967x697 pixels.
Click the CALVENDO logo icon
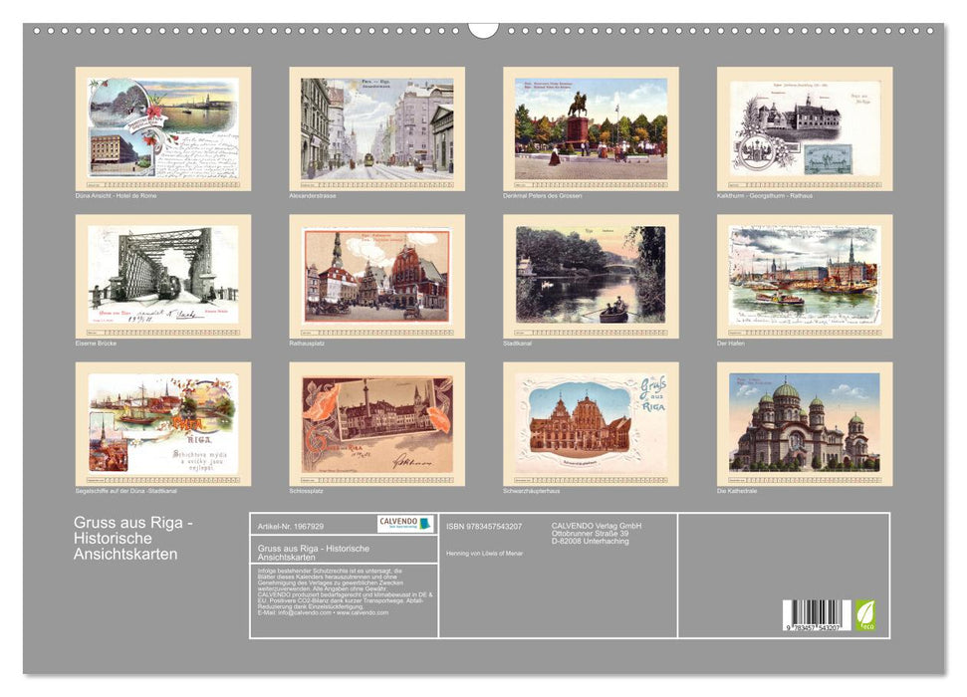pyautogui.click(x=396, y=525)
